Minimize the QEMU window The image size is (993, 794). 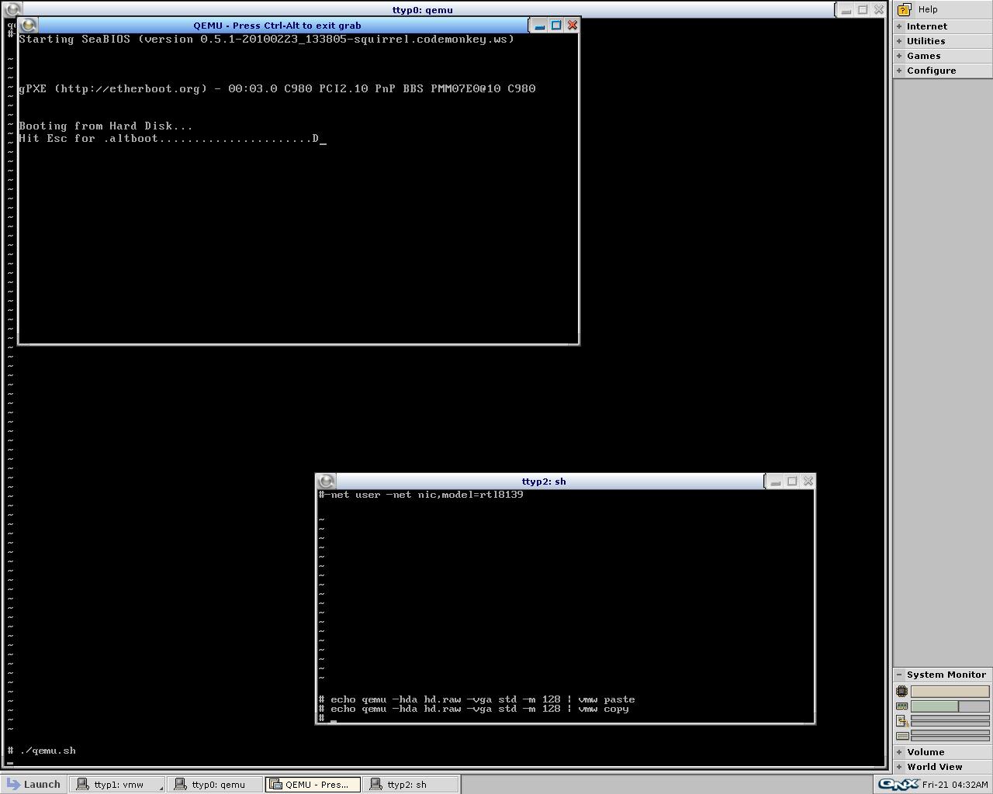tap(540, 26)
